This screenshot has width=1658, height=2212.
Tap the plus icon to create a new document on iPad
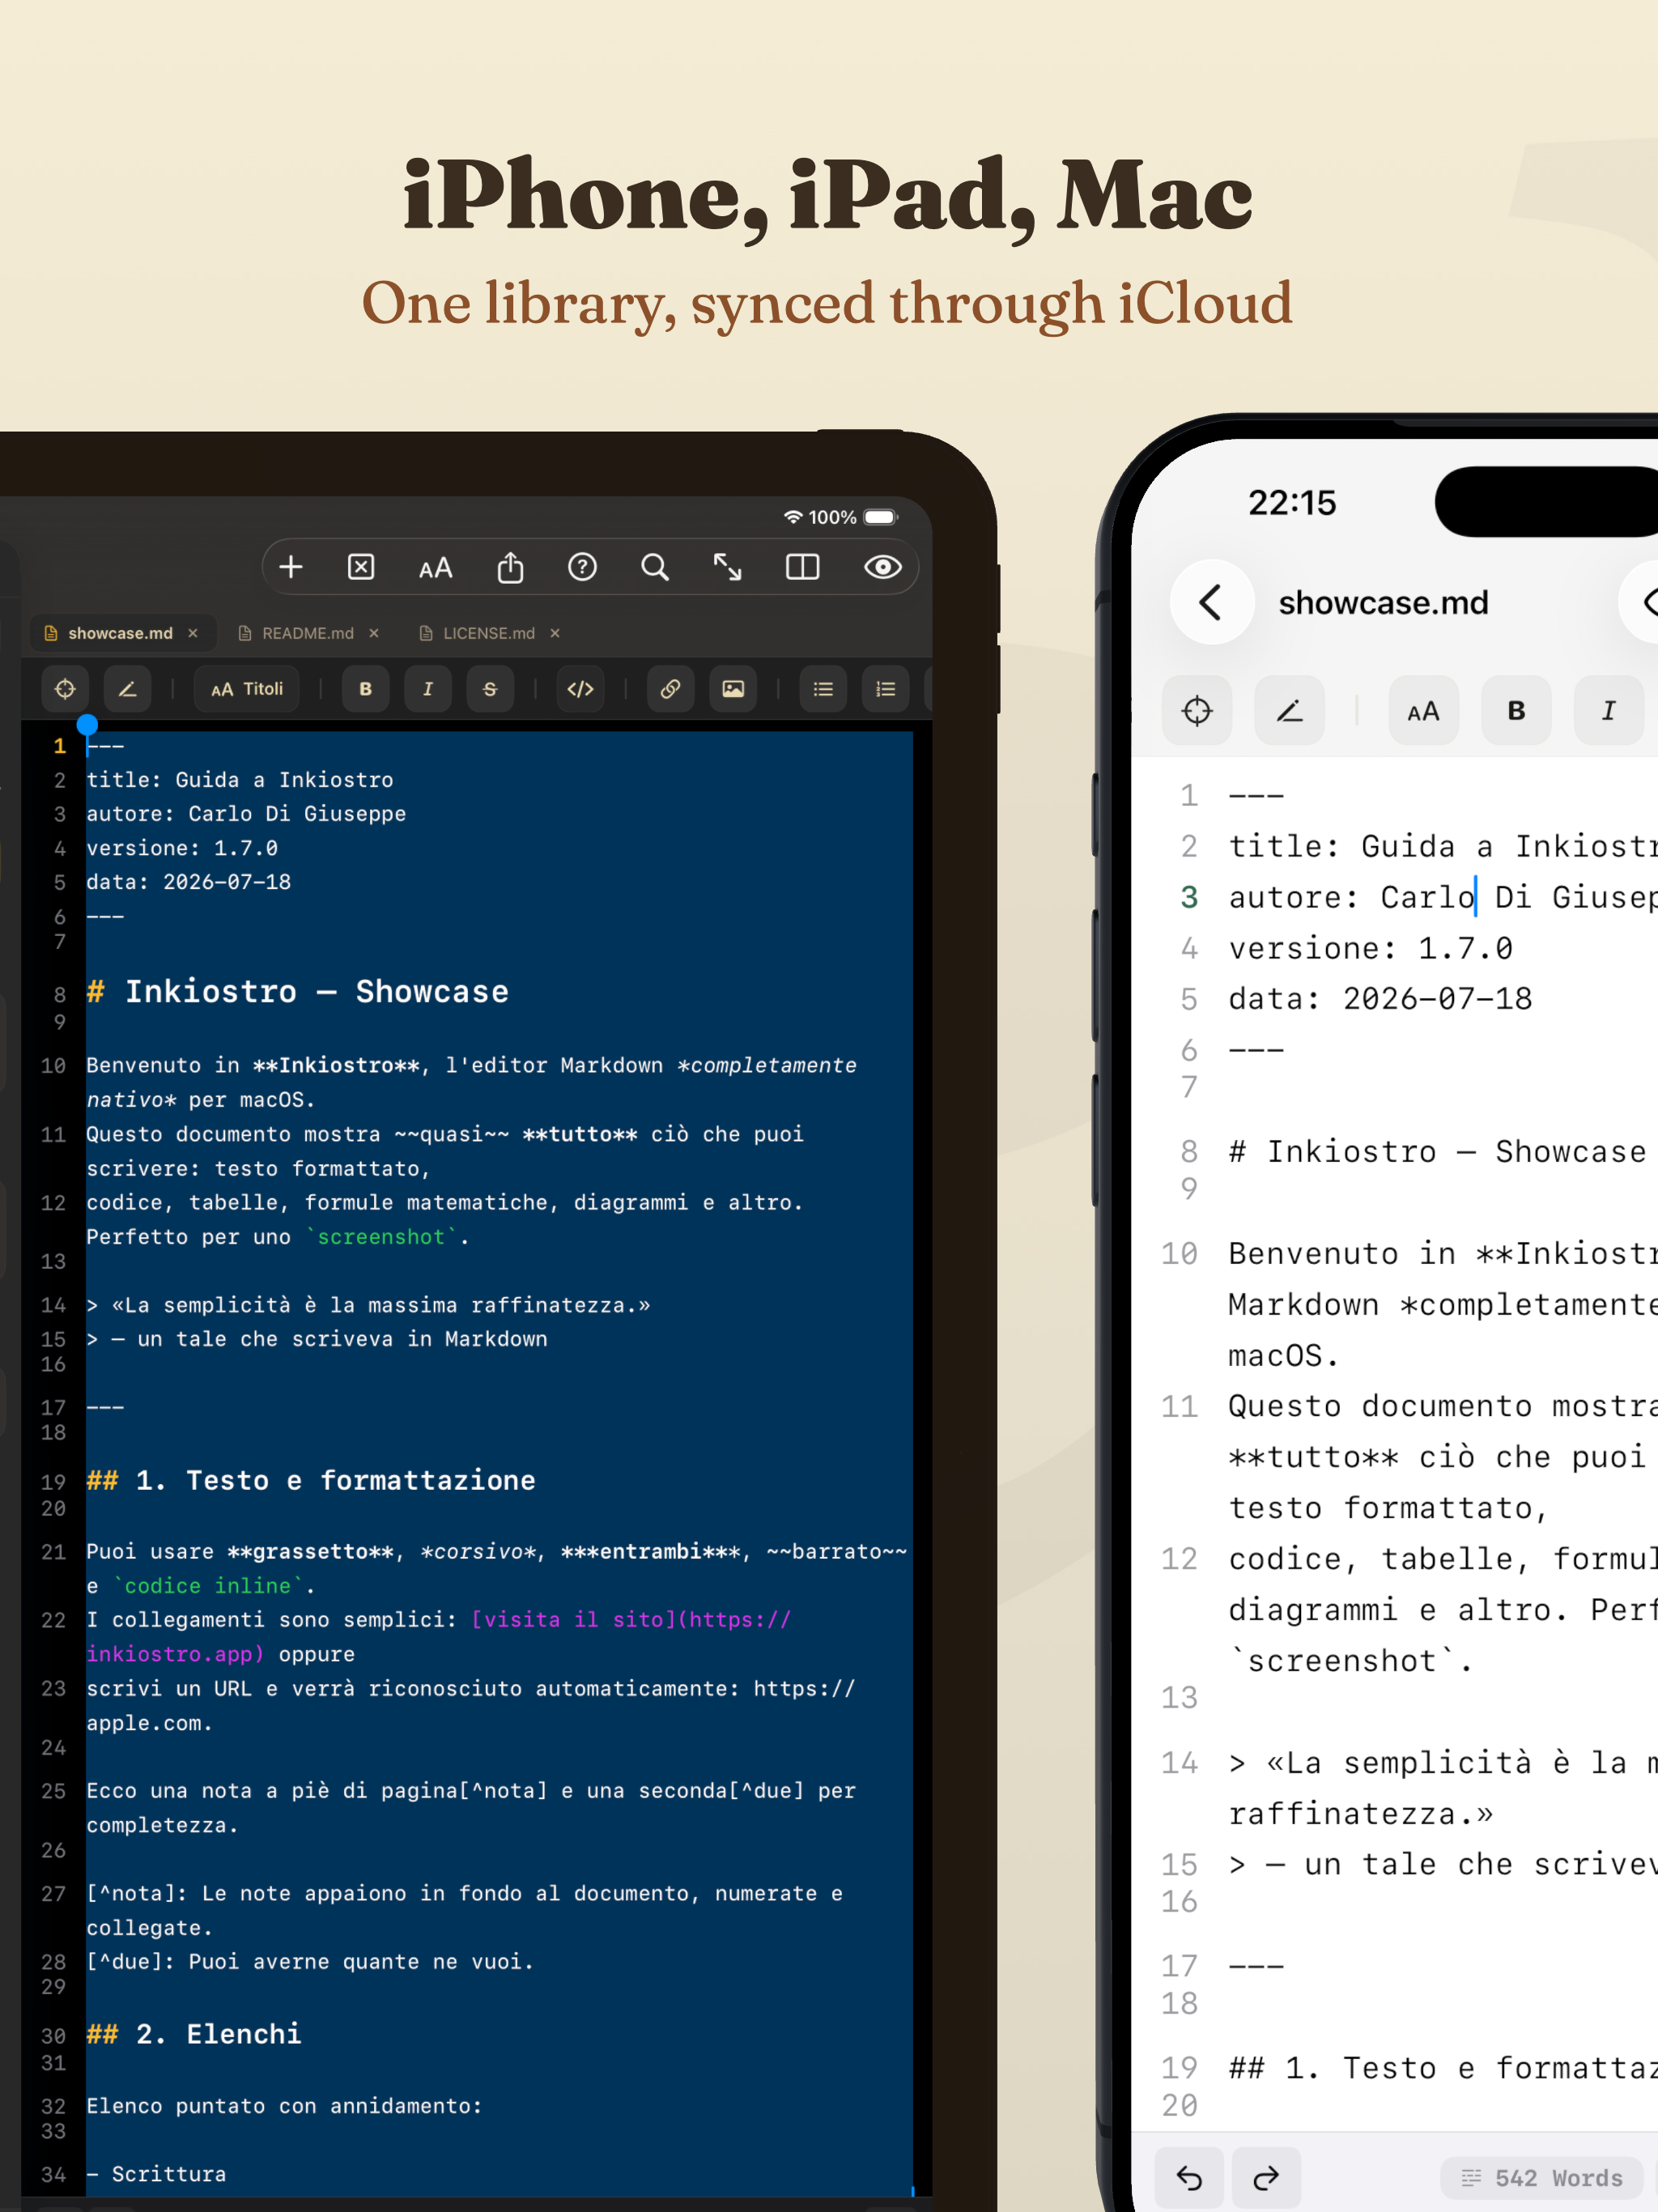[x=290, y=567]
